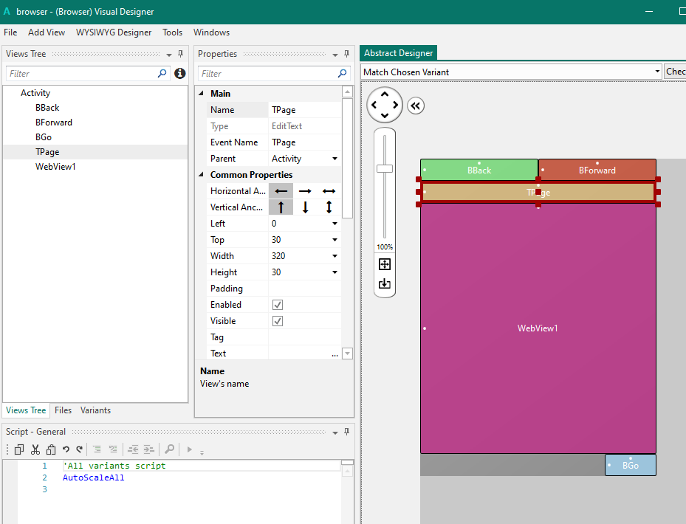Screen dimensions: 686x524
Task: Collapse the designer navigation panel with double-chevron
Action: tap(415, 106)
